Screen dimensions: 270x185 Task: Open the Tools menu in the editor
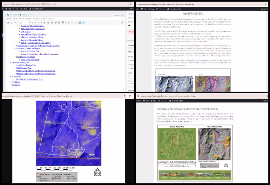pyautogui.click(x=44, y=18)
